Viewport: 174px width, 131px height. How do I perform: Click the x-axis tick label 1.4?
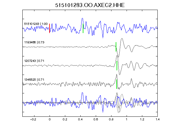(x=157, y=119)
